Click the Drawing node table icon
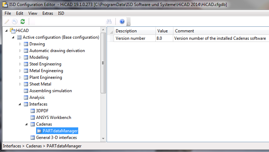The image size is (269, 152). [x=26, y=44]
